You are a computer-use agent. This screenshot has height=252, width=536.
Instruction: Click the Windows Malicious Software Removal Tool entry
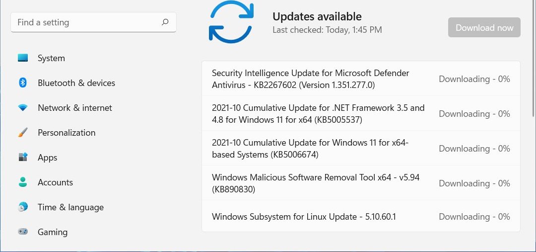point(316,183)
